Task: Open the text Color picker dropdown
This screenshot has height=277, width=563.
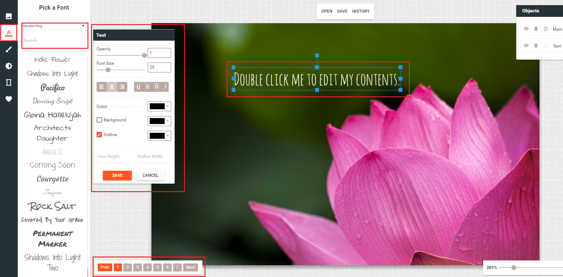Action: [159, 106]
